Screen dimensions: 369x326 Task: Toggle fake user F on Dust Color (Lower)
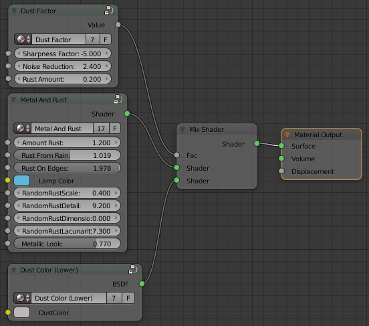click(x=128, y=298)
